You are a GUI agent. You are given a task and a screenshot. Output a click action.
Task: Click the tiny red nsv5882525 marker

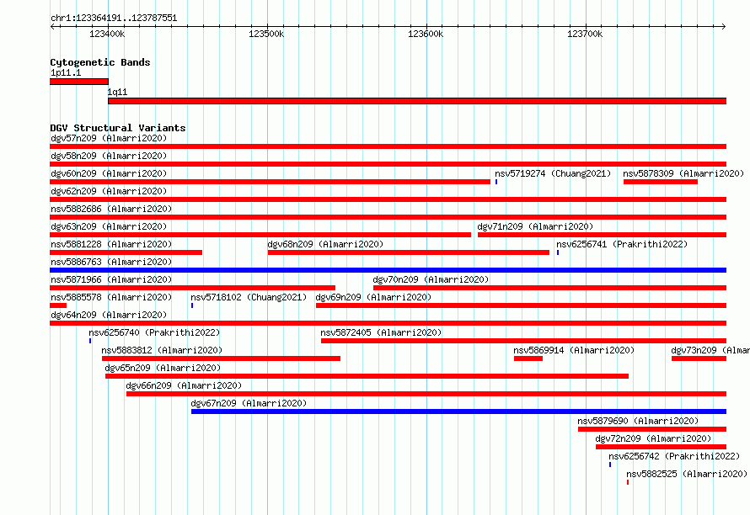[628, 482]
